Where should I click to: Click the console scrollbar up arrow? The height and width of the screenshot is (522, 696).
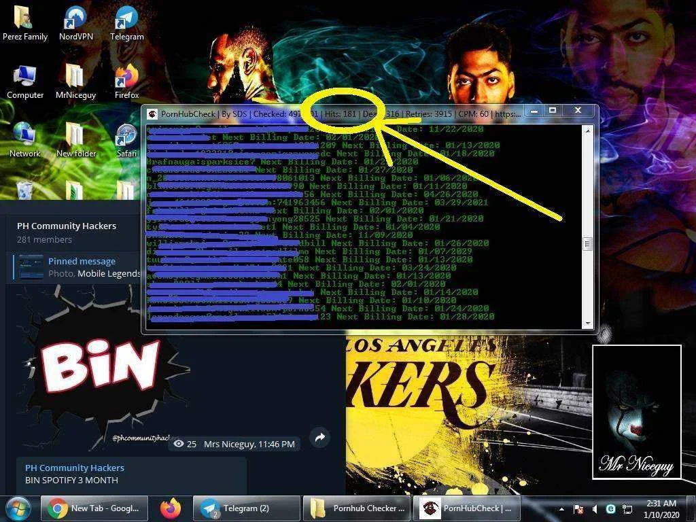coord(588,130)
